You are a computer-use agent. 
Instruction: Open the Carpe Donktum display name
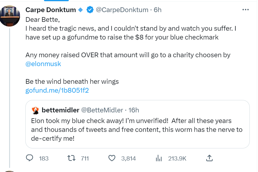(x=51, y=10)
